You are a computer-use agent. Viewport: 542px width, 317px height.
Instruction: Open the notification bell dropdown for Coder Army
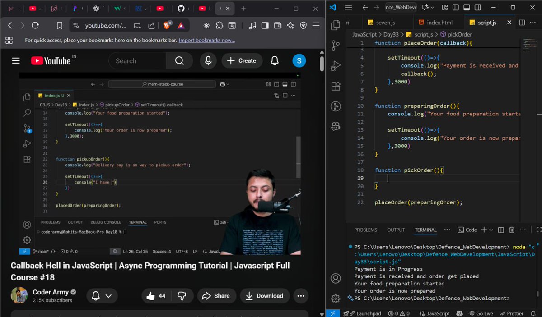109,295
